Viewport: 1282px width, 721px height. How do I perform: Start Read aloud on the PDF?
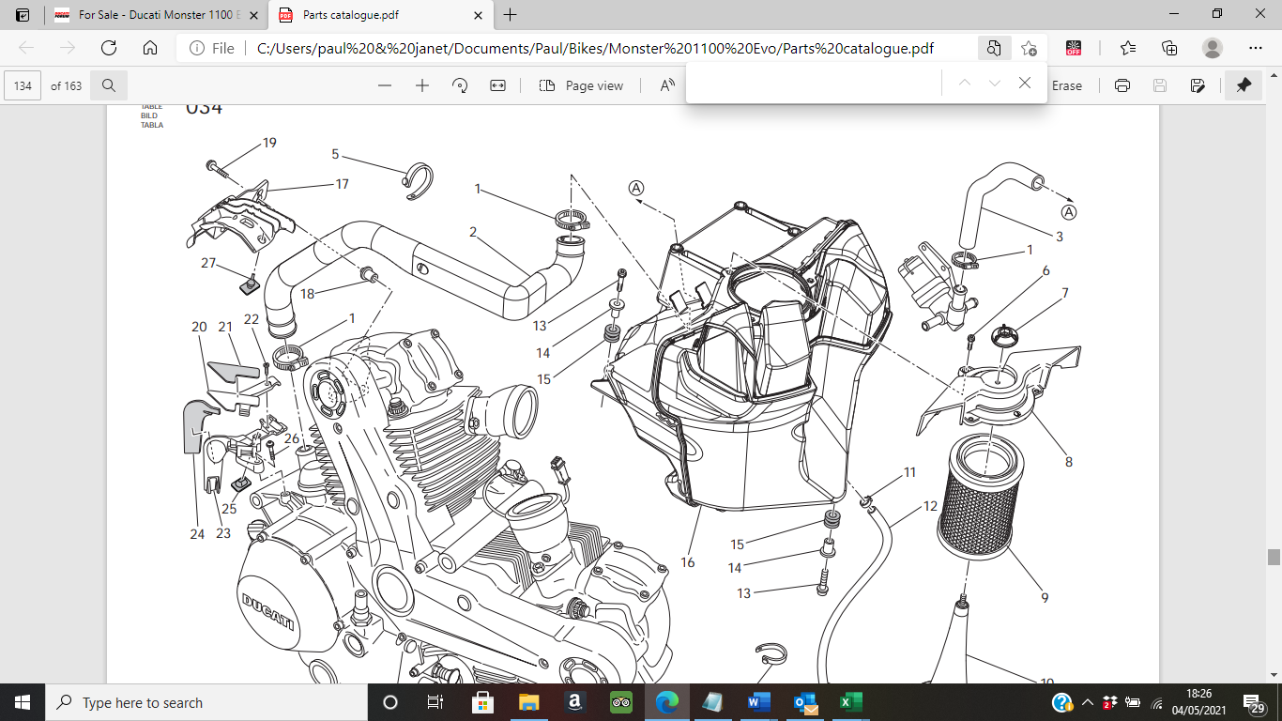[x=667, y=85]
